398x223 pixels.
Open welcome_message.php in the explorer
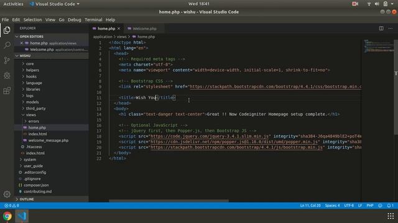(49, 141)
